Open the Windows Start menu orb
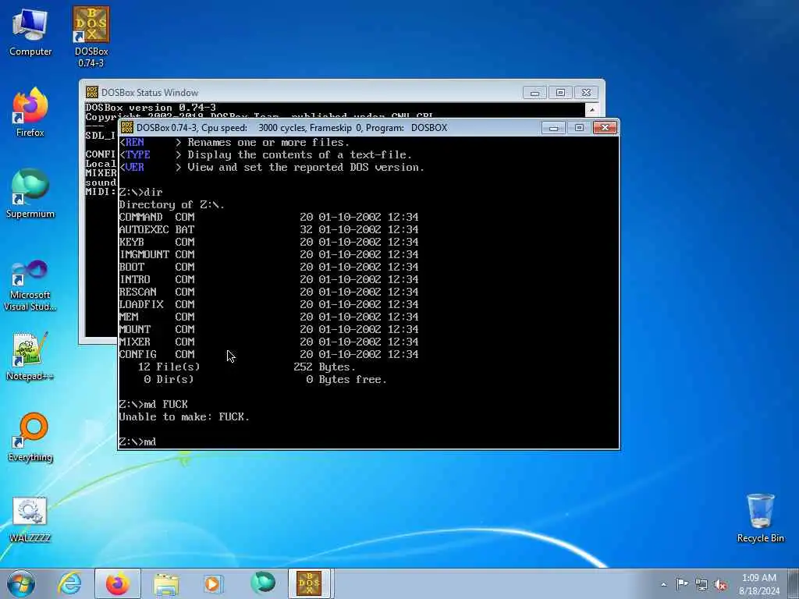Viewport: 799px width, 599px height. (21, 583)
